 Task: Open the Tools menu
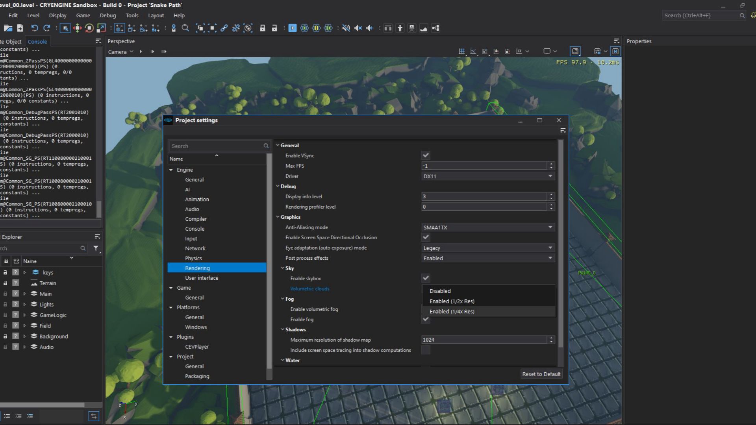click(132, 15)
